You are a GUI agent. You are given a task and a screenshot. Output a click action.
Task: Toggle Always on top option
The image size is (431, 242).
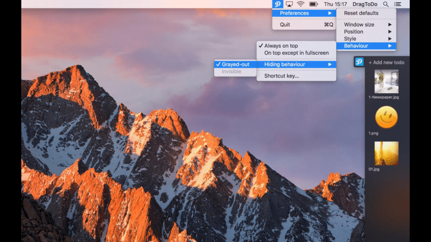[296, 46]
